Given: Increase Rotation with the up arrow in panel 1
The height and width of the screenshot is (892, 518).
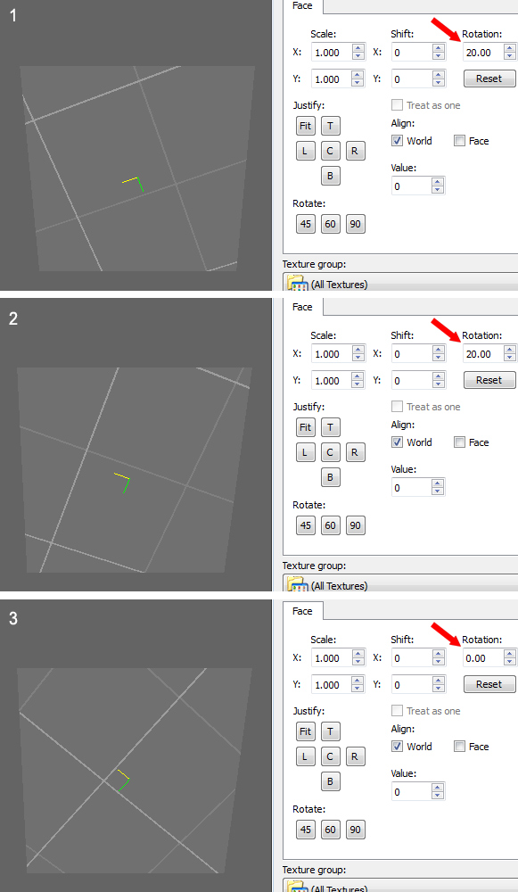Looking at the screenshot, I should (x=509, y=49).
